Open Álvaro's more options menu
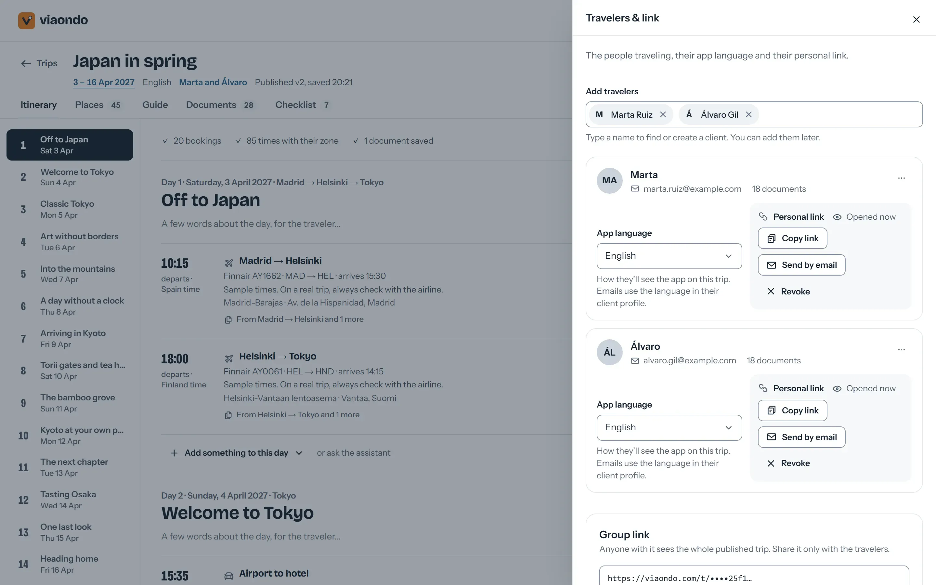The width and height of the screenshot is (936, 585). coord(901,350)
